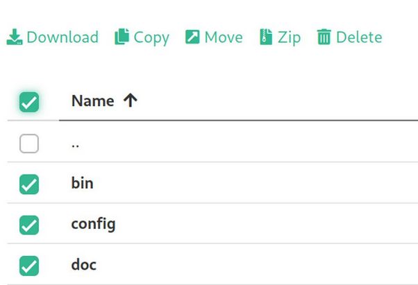
Task: Tick the checkbox for the '..' row
Action: coord(29,144)
